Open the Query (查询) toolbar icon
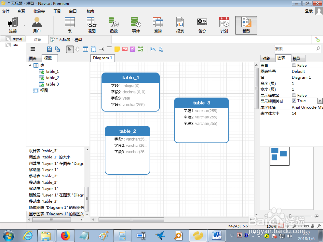The height and width of the screenshot is (242, 323). click(158, 25)
